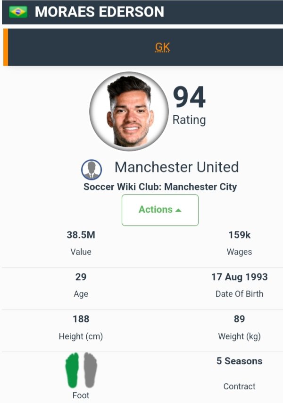Click the Brazil flag icon
The width and height of the screenshot is (283, 403).
click(18, 12)
